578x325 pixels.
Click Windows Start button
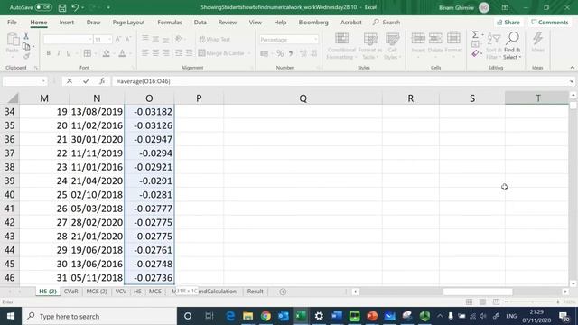pyautogui.click(x=10, y=316)
